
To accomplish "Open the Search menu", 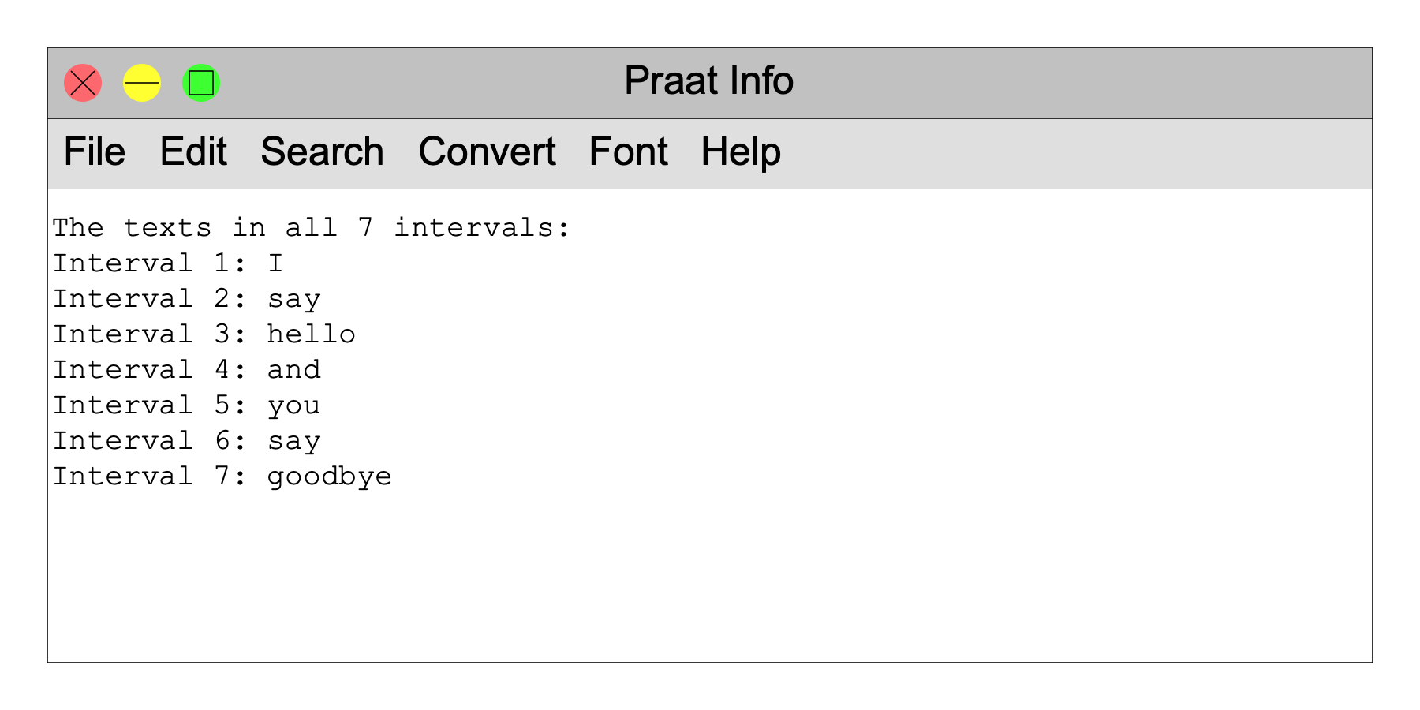I will [322, 151].
